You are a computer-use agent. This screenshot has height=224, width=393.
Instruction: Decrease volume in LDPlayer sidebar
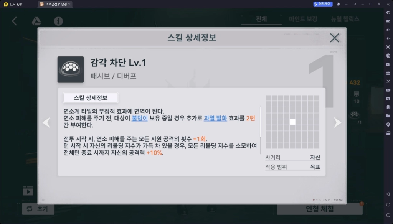tap(388, 38)
